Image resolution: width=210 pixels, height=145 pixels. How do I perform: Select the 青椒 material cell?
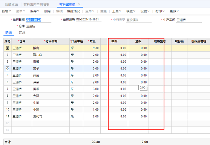(x=51, y=62)
